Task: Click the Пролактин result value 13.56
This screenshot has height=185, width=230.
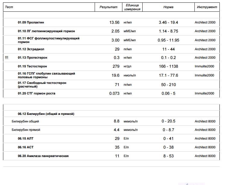Action: pyautogui.click(x=114, y=22)
